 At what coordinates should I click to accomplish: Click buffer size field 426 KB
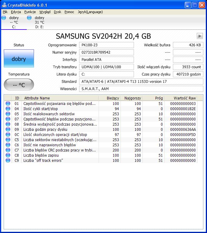188,45
